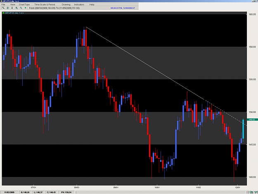
Task: Click the crosshair target tool icon
Action: 7,8
